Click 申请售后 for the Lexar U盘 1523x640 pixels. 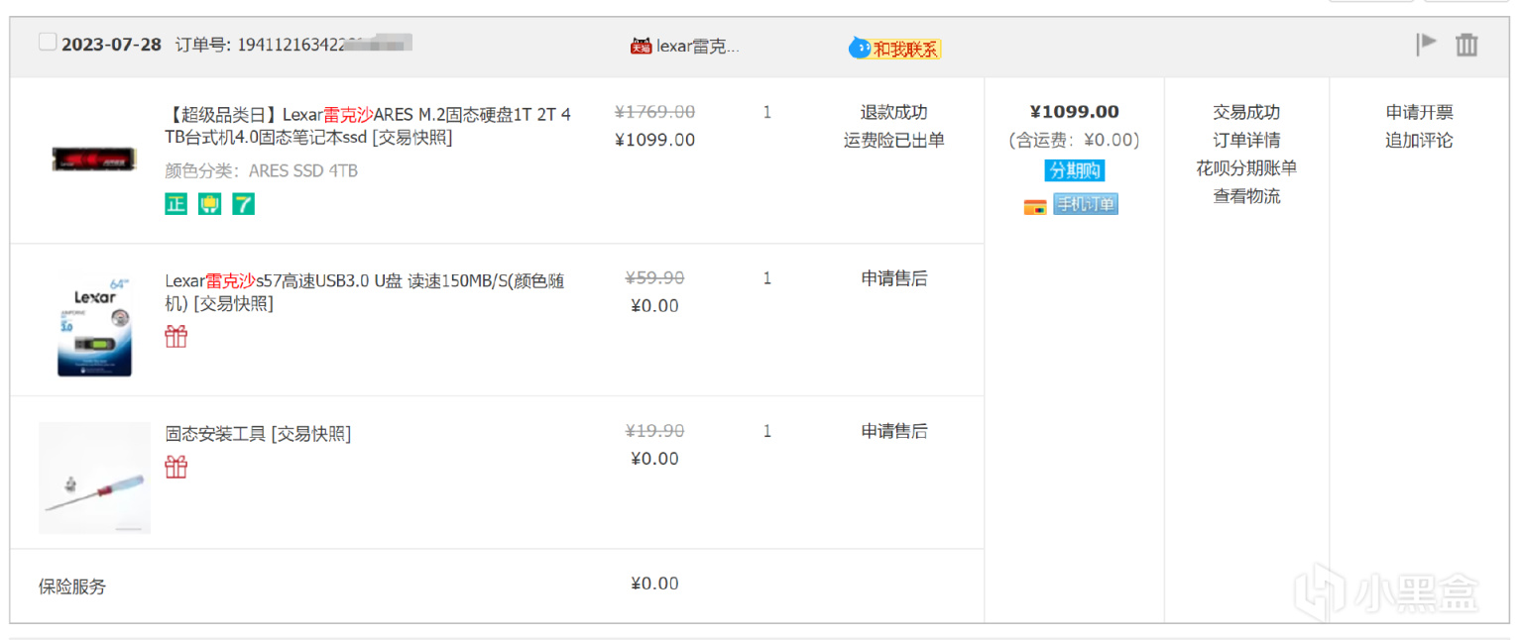click(894, 278)
